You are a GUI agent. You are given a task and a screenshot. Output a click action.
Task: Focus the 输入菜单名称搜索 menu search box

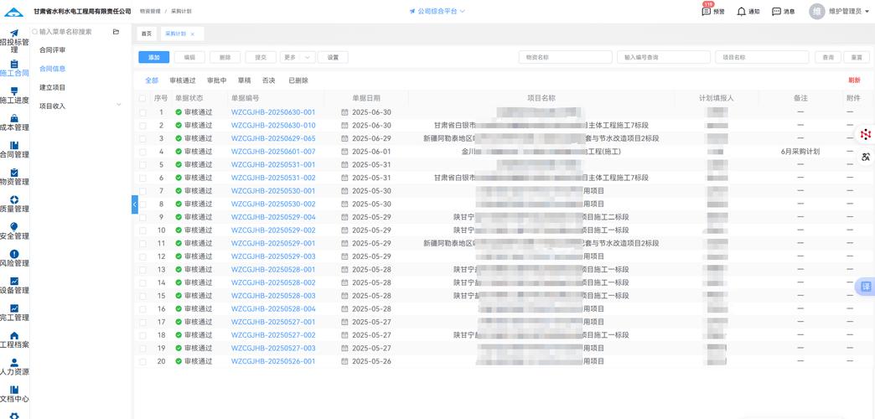coord(70,32)
